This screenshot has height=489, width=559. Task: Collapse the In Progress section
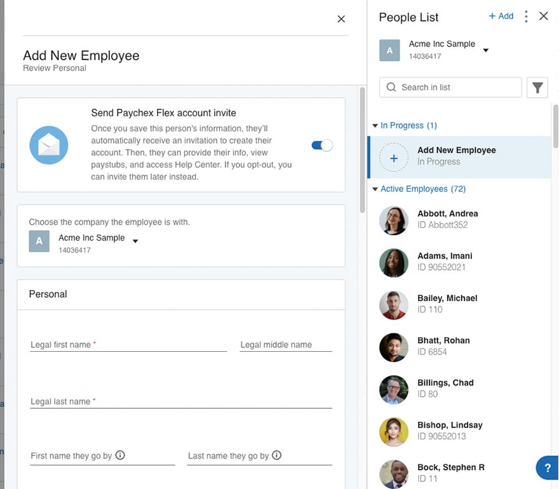(375, 126)
